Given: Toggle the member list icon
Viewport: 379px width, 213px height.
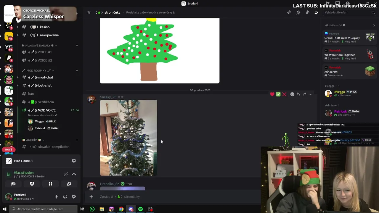Looking at the screenshot, I should (x=316, y=12).
